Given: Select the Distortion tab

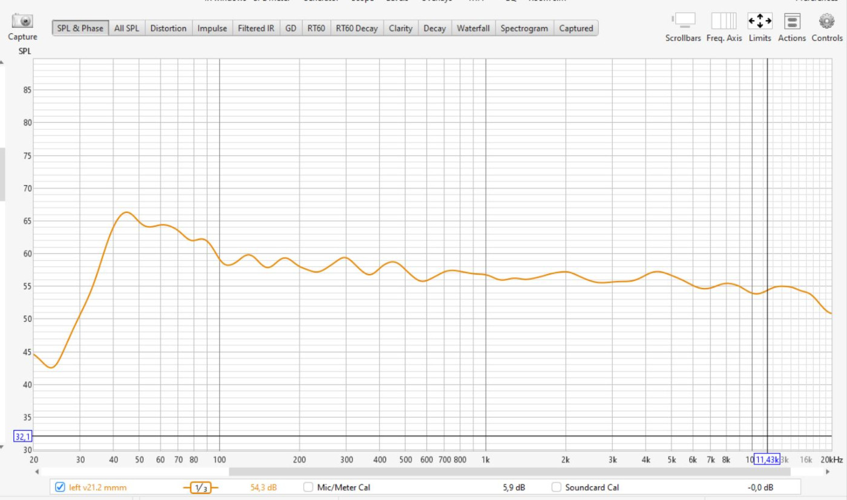Looking at the screenshot, I should click(x=168, y=28).
